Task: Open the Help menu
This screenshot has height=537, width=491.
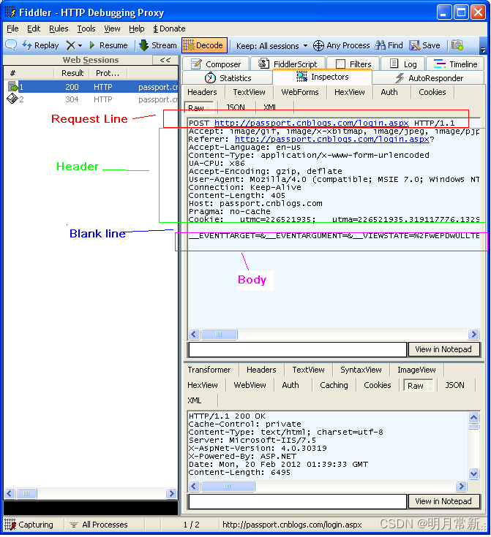Action: [137, 28]
